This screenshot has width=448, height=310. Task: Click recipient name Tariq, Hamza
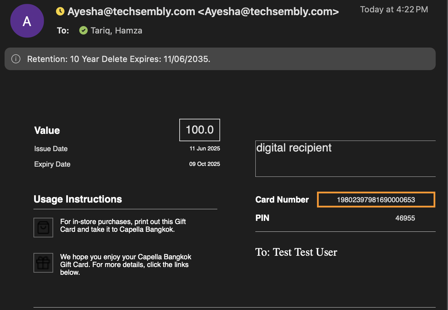[x=117, y=31]
